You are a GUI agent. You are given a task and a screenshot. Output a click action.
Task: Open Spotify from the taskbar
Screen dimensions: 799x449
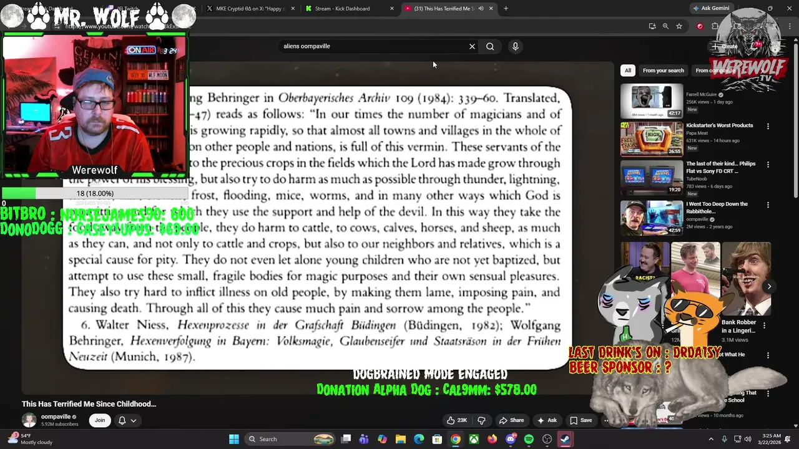click(x=529, y=439)
